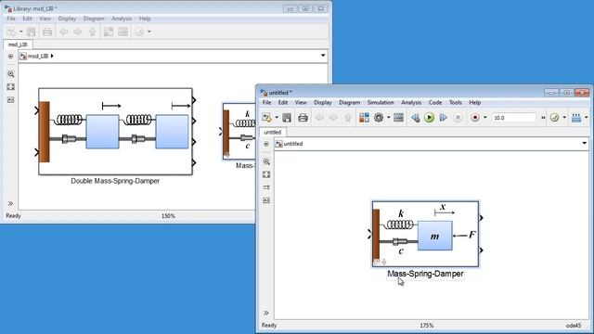Click untitled breadcrumb in the model path bar
The height and width of the screenshot is (334, 594).
tap(293, 144)
